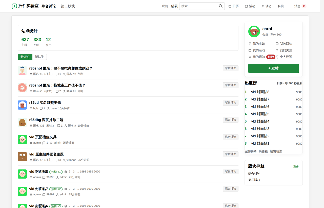The image size is (324, 208).
Task: Click the avatar beside 要不要把兴趣做成副业 thread
Action: (22, 71)
